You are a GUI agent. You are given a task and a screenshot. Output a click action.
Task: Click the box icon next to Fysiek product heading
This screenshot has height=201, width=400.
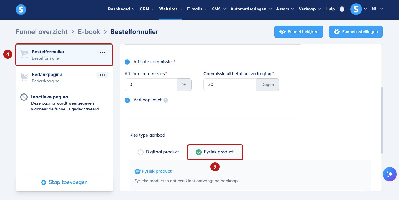pyautogui.click(x=137, y=171)
